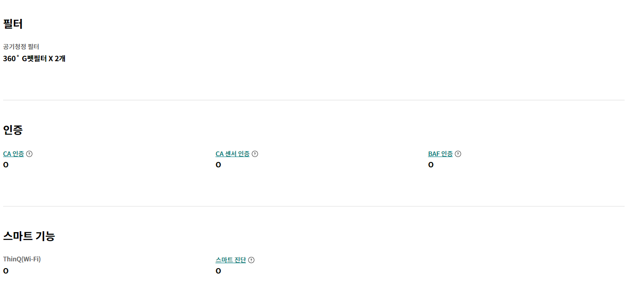Image resolution: width=630 pixels, height=305 pixels.
Task: Open the CA 인증 link
Action: [14, 154]
